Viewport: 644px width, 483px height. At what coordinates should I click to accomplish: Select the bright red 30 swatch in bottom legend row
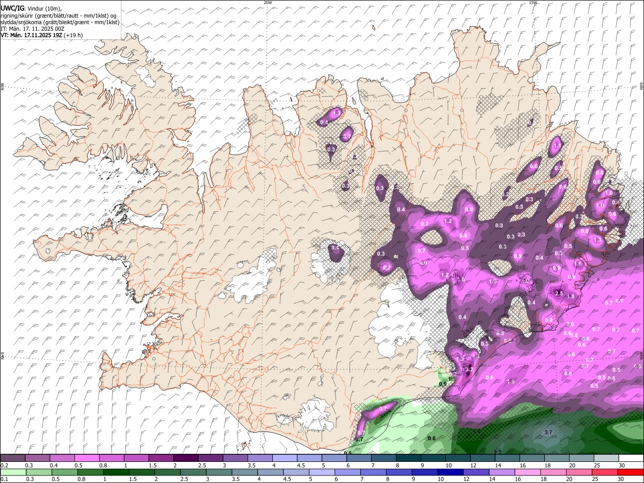[631, 472]
